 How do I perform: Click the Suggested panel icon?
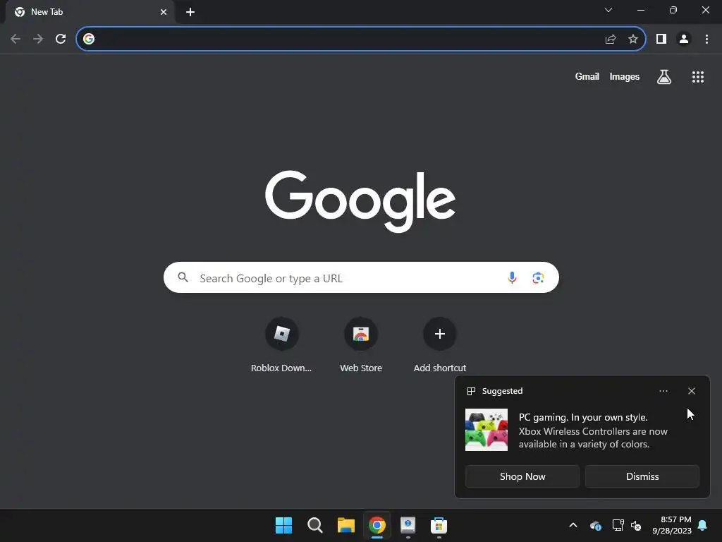[471, 391]
